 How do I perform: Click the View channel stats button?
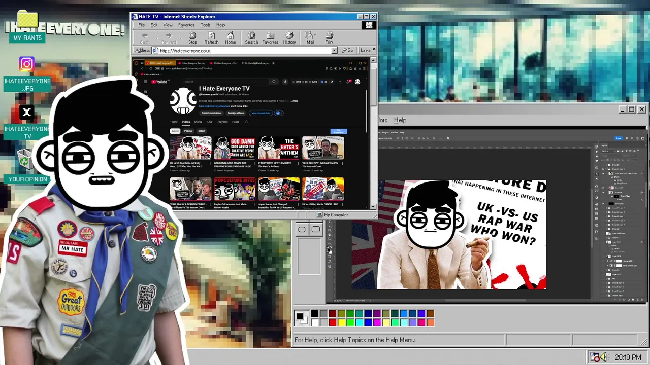(261, 113)
